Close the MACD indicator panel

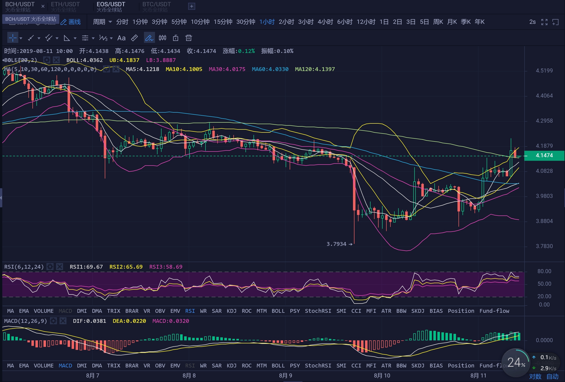63,321
